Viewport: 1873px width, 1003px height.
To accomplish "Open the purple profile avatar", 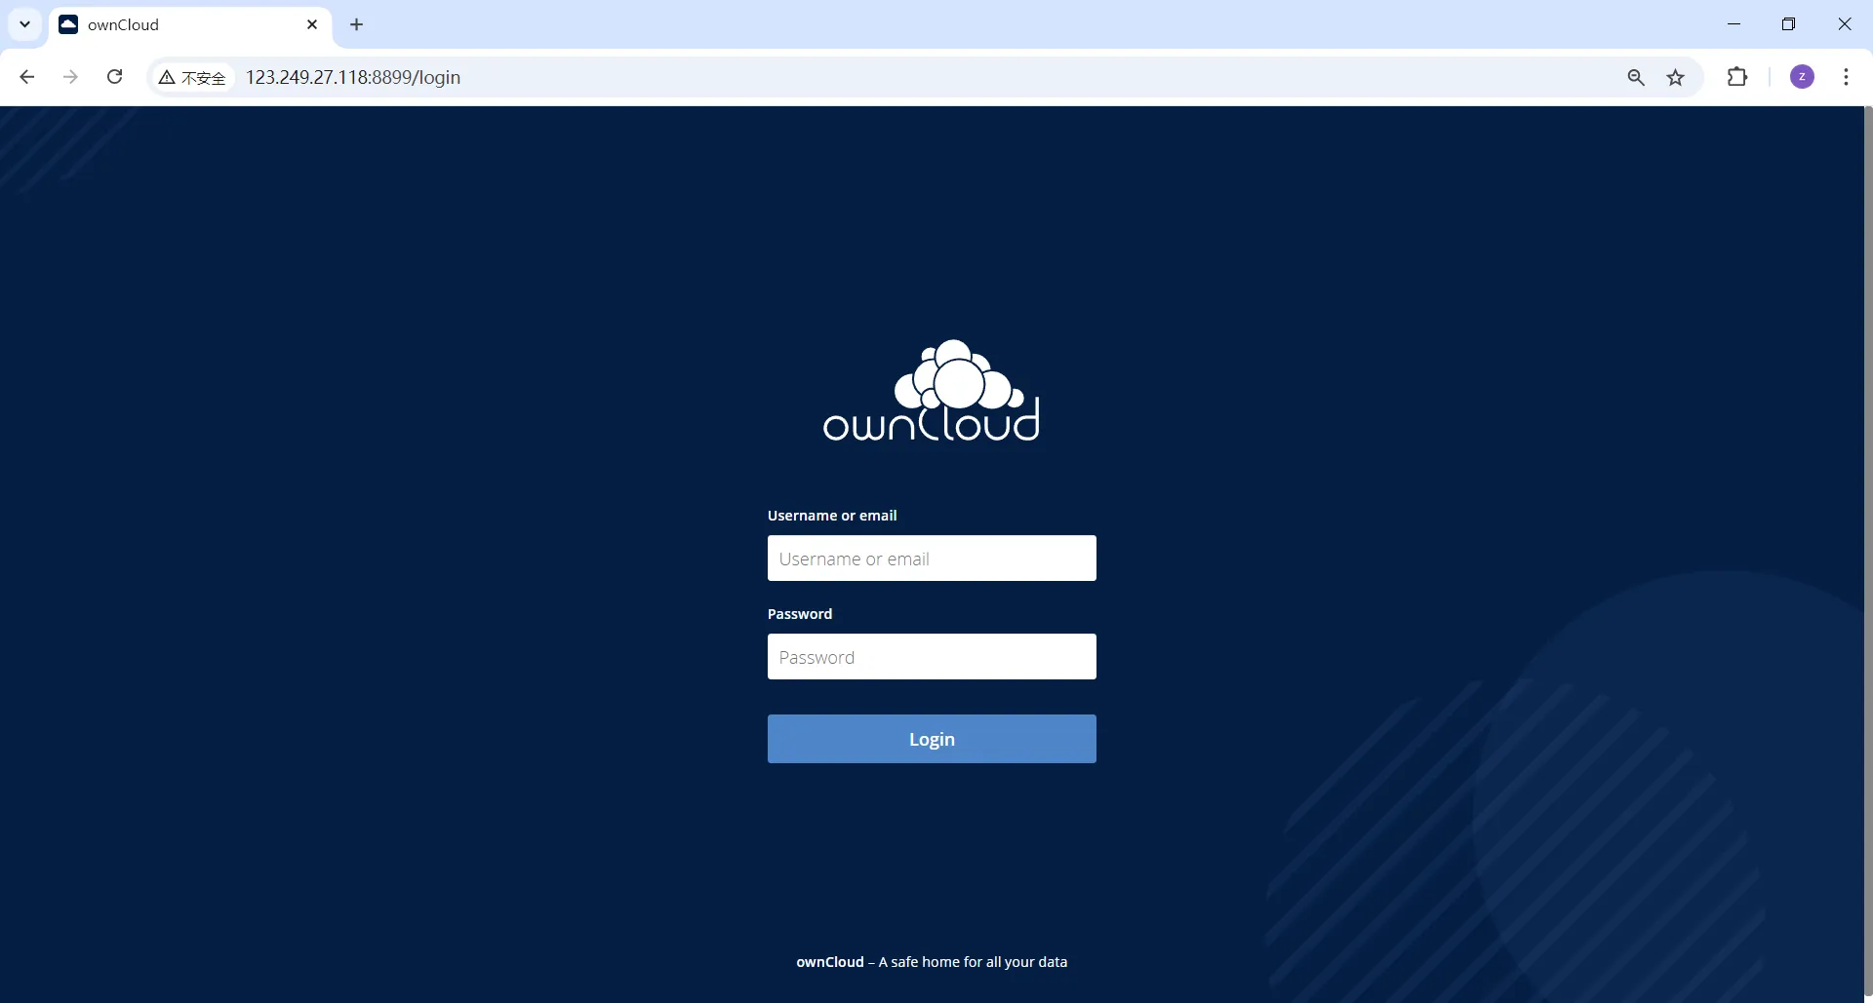I will (x=1802, y=77).
